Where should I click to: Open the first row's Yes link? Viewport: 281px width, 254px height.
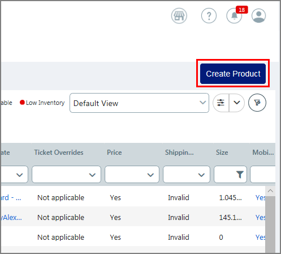(260, 198)
